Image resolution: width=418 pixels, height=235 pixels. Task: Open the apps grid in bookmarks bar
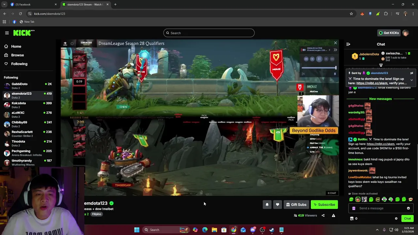[x=4, y=22]
